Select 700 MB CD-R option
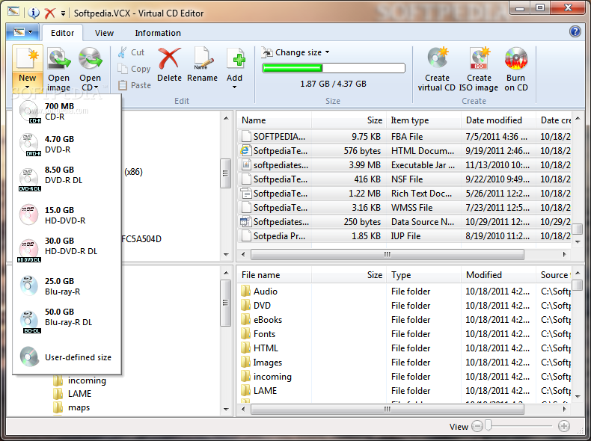The image size is (591, 441). click(x=67, y=111)
